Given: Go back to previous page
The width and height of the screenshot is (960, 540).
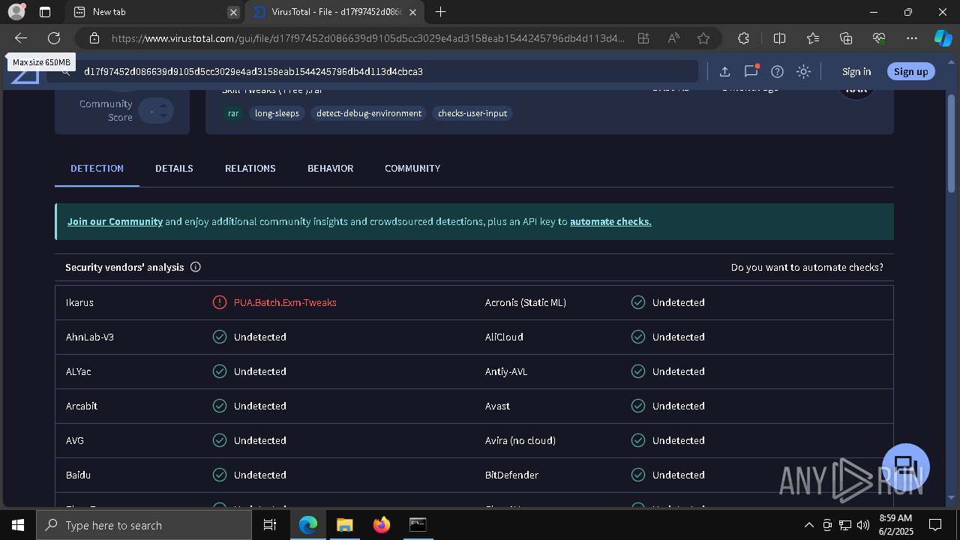Looking at the screenshot, I should pos(21,38).
